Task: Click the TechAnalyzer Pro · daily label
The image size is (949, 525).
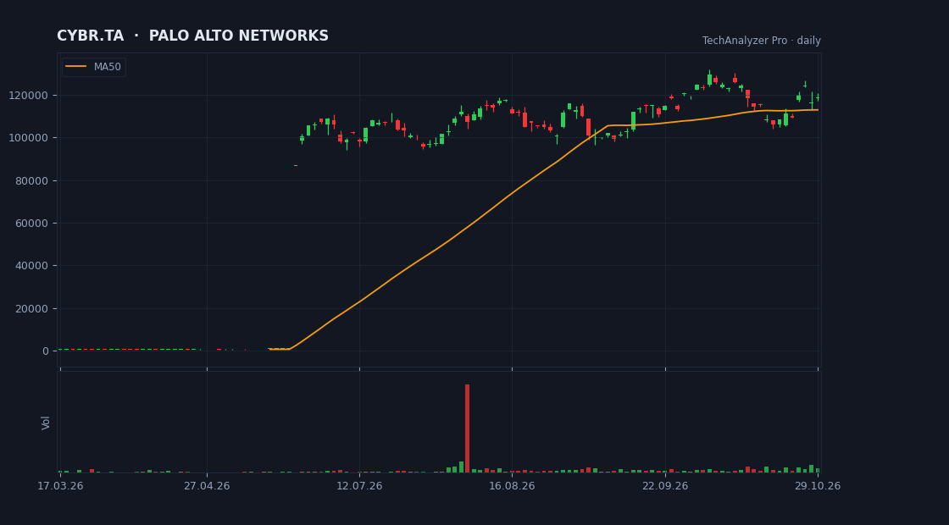Action: pyautogui.click(x=762, y=41)
